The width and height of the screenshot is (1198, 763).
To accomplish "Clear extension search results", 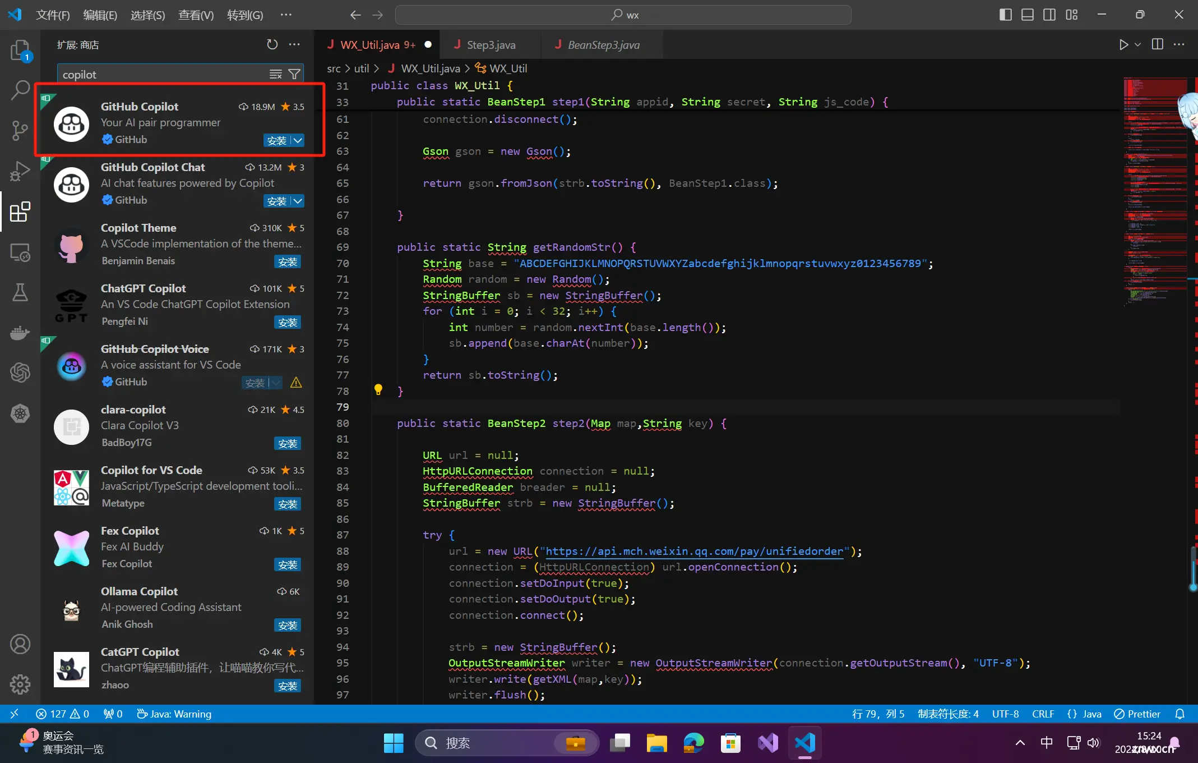I will (x=276, y=74).
